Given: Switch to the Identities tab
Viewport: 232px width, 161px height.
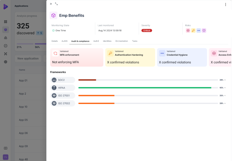Looking at the screenshot, I should [107, 41].
